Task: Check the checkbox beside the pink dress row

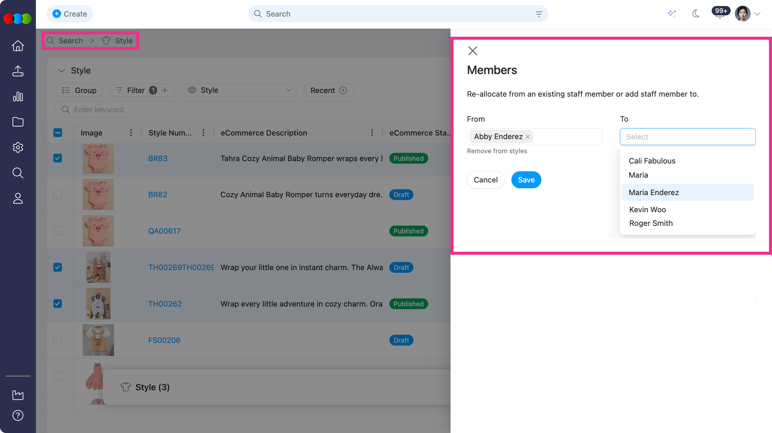Action: (x=58, y=376)
